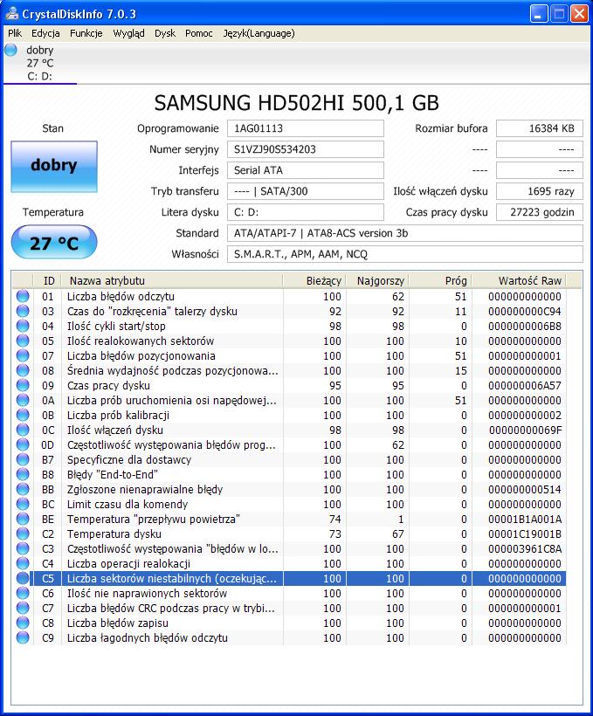Click status orb in row 05 realokowanych sektorów
593x716 pixels.
coord(23,341)
